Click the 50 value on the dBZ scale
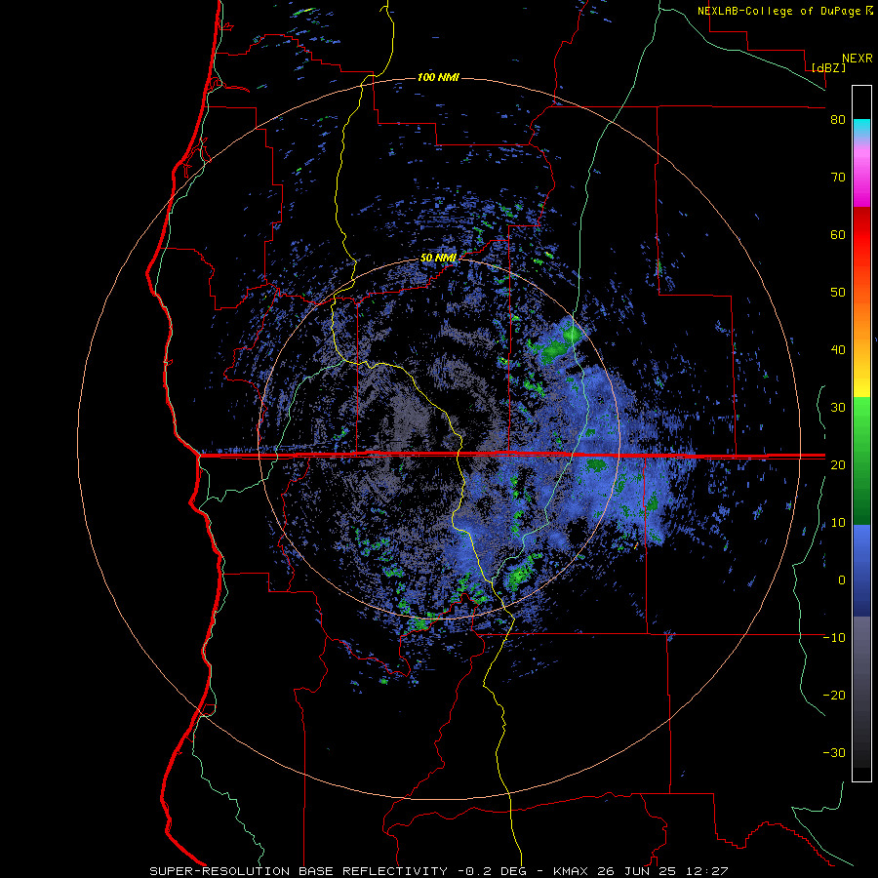Screen dimensions: 878x878 click(x=838, y=293)
